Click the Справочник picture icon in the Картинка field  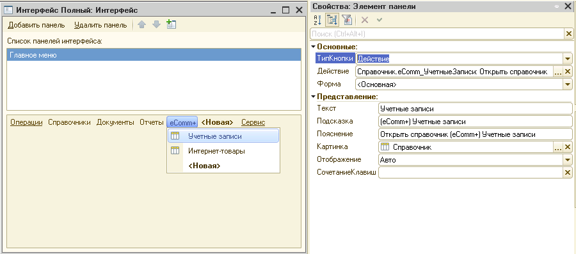385,147
